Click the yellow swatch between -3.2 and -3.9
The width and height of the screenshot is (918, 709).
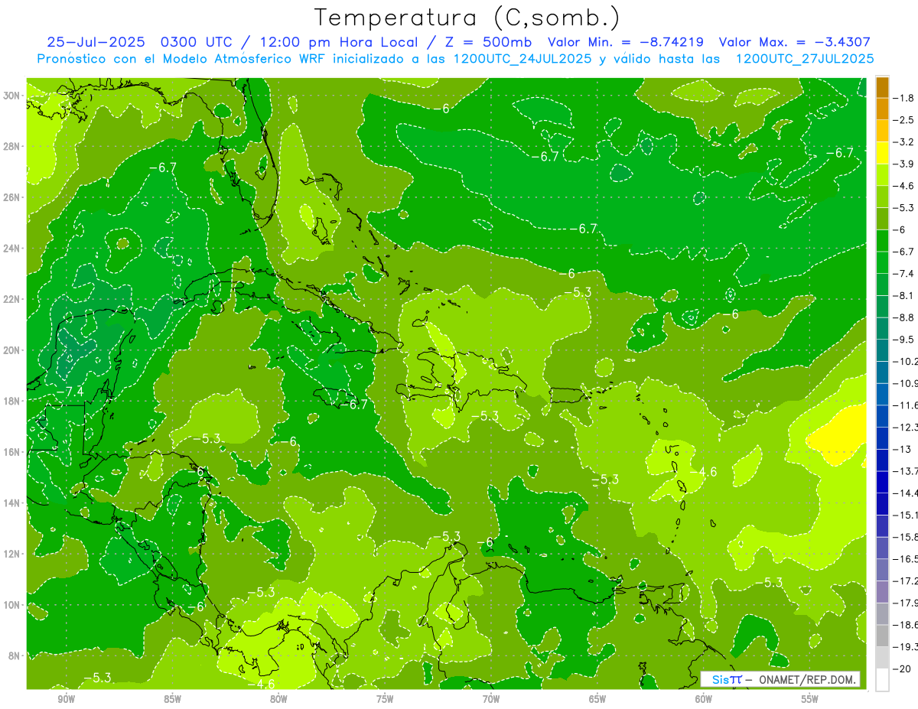click(x=882, y=152)
